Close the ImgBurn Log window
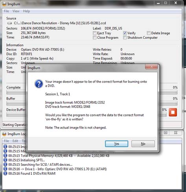Screen dimensions: 186x192 (176, 133)
